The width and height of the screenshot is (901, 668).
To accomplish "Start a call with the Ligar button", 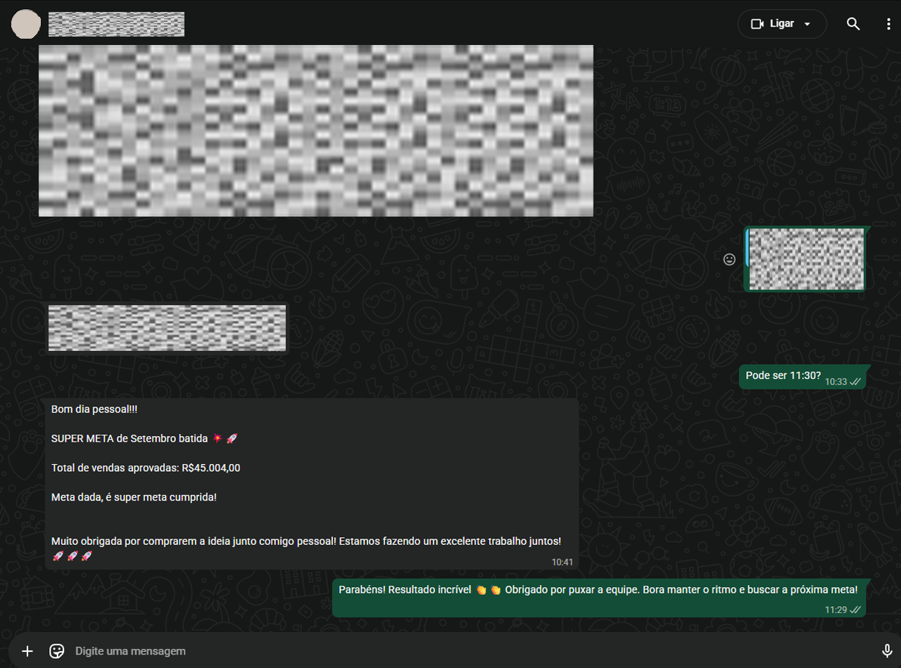I will (x=771, y=24).
